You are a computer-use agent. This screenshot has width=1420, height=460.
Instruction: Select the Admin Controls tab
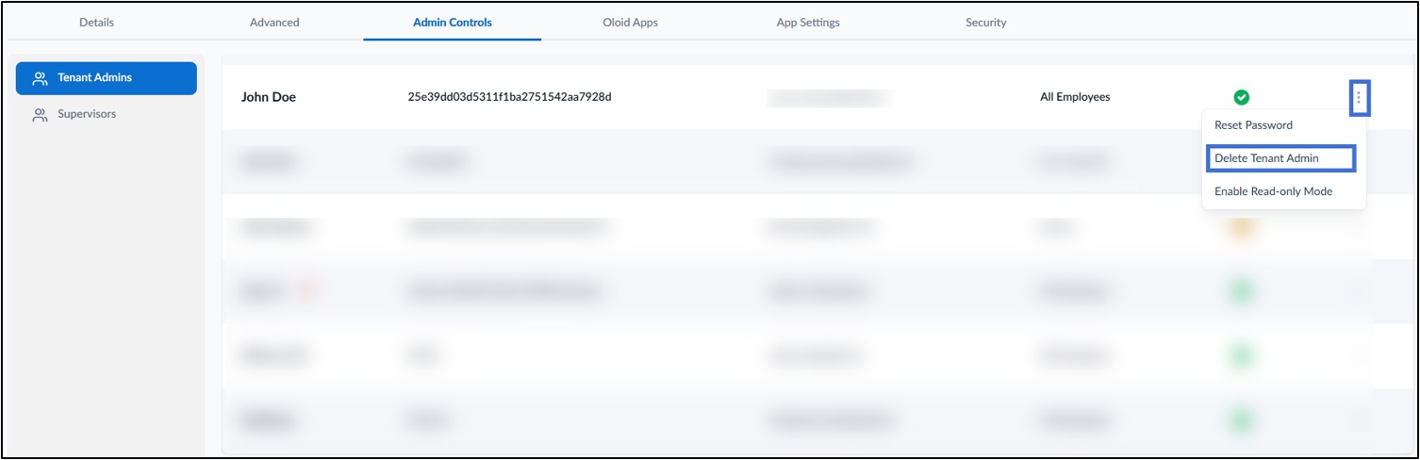point(453,22)
